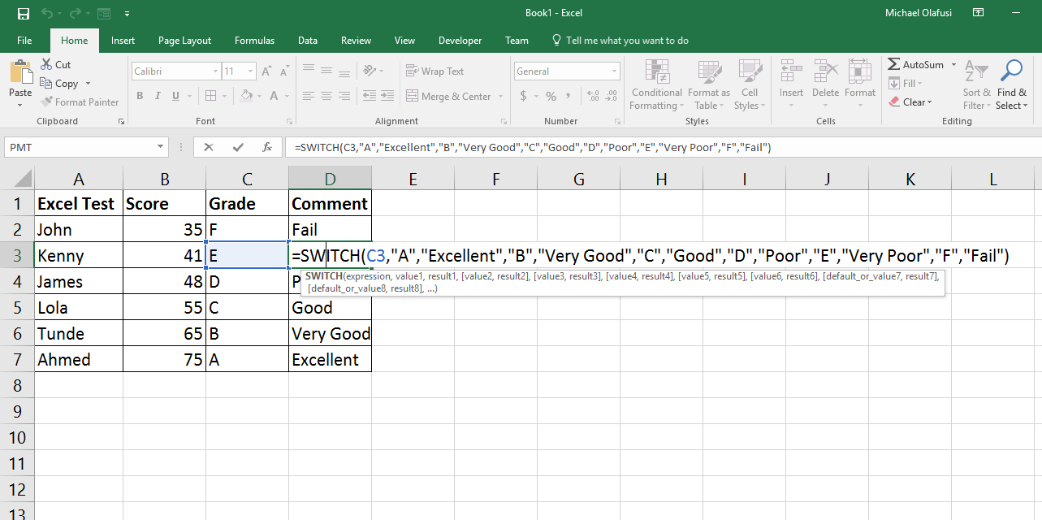Viewport: 1042px width, 520px height.
Task: Open the Customize Quick Access Toolbar arrow
Action: click(x=128, y=13)
